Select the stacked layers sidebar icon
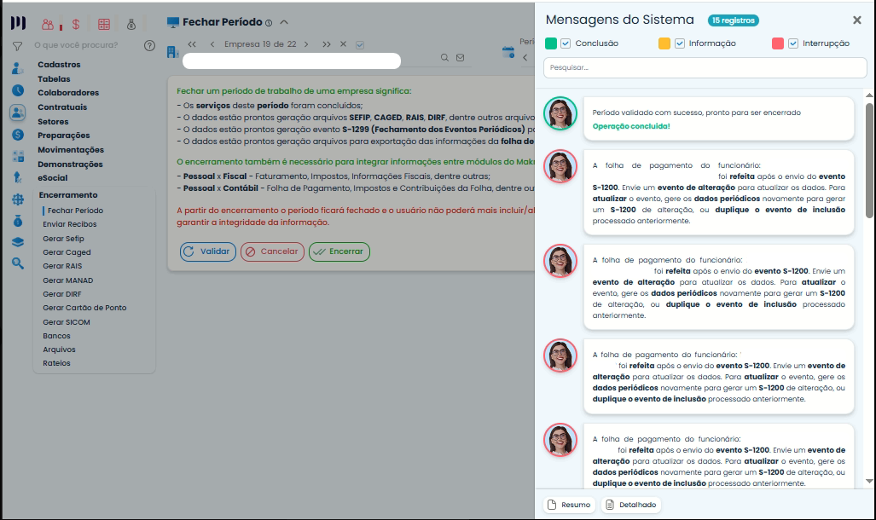The width and height of the screenshot is (876, 520). click(x=18, y=242)
